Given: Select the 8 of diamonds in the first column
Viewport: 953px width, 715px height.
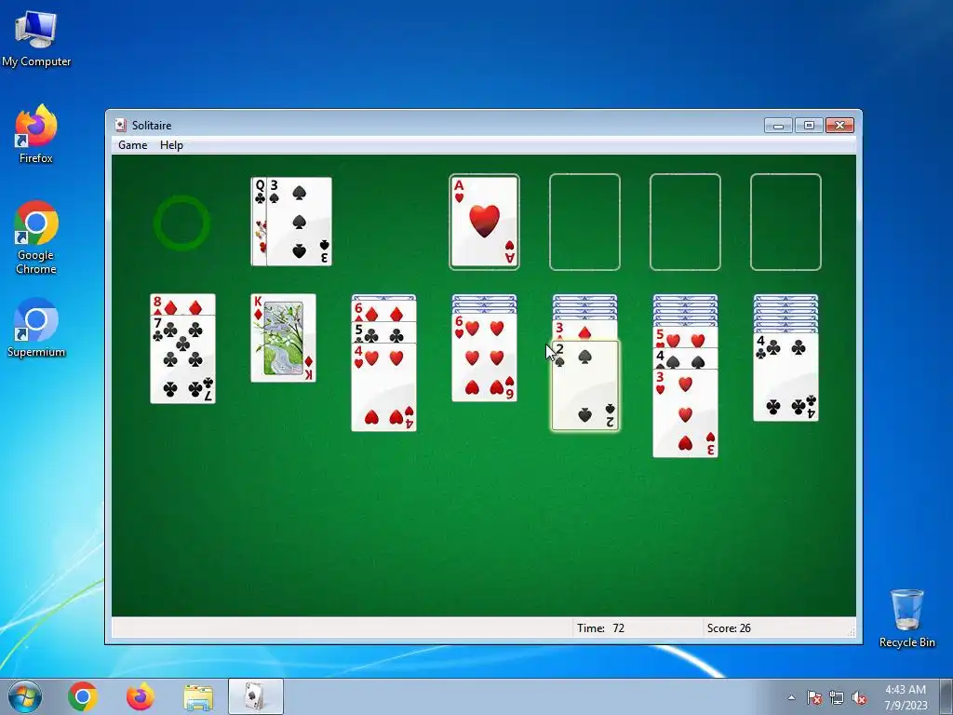Looking at the screenshot, I should click(182, 304).
